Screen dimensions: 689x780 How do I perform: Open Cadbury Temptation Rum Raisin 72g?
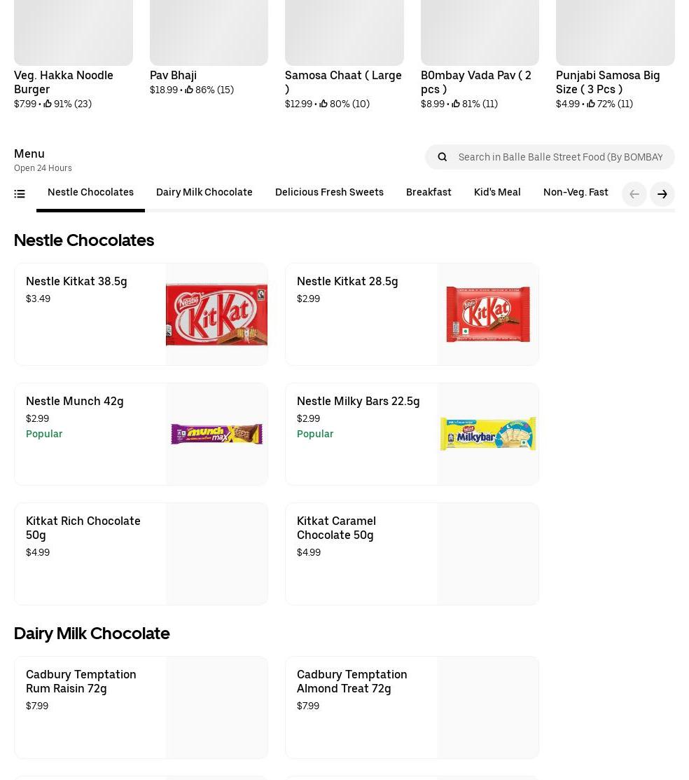pos(141,707)
